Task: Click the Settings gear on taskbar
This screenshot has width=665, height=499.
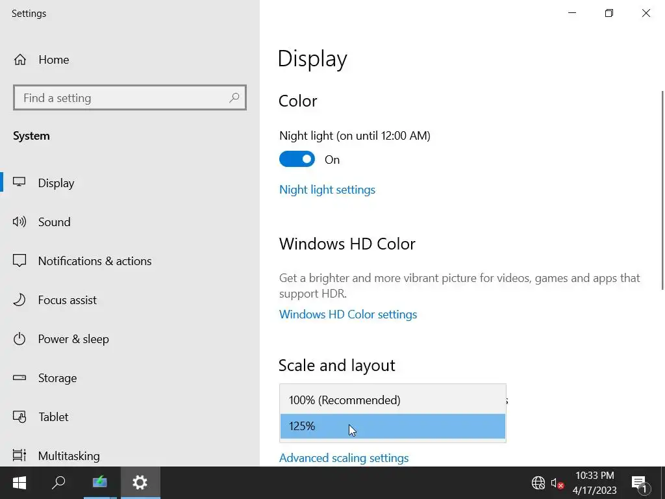Action: [140, 483]
